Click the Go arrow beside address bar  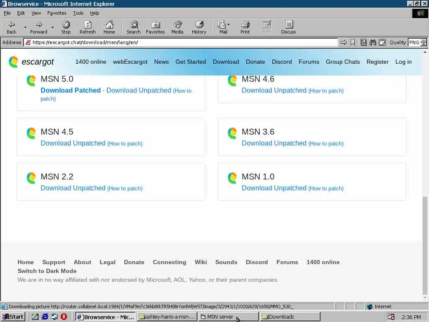[x=344, y=42]
